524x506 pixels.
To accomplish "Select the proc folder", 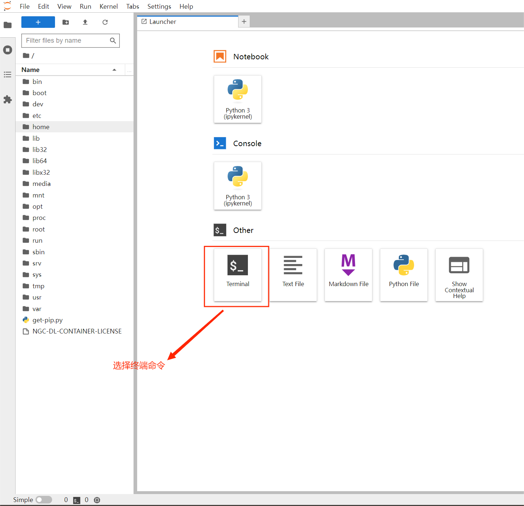I will tap(75, 218).
